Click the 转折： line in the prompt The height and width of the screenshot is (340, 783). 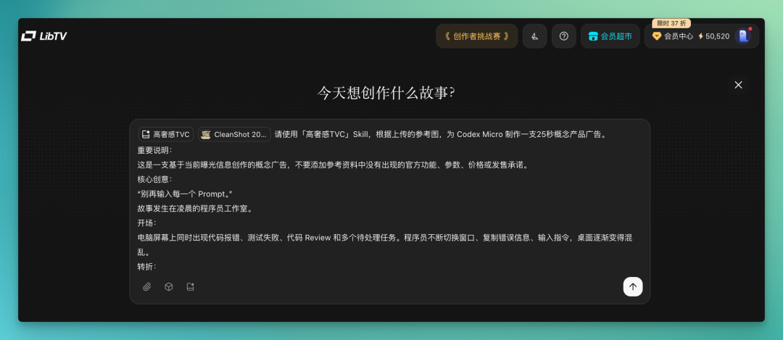pos(147,267)
